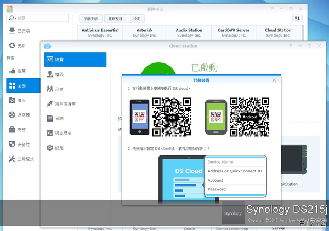
Task: Select 多媒體 multimedia category
Action: [21, 115]
